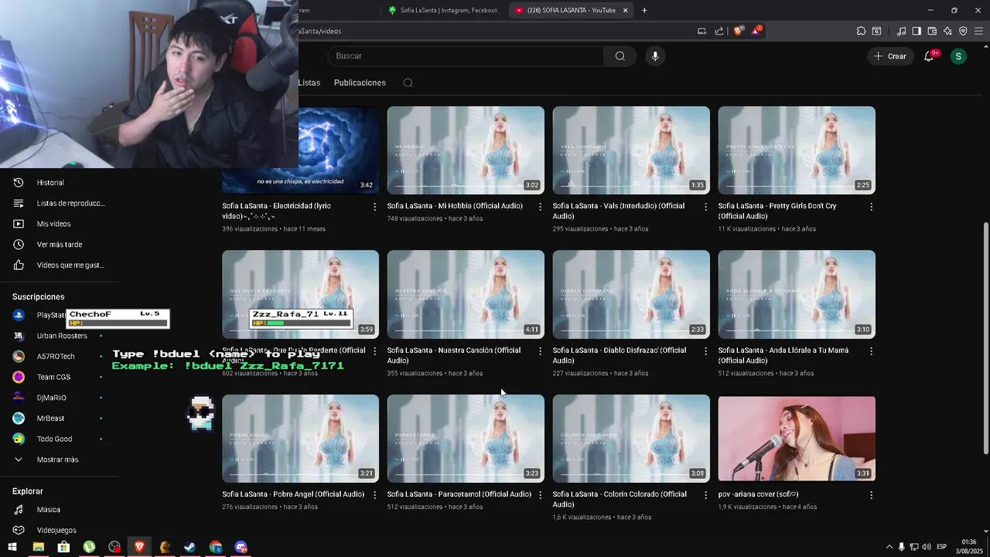The width and height of the screenshot is (990, 557).
Task: Open the Pretty Girls Don't Cry thumbnail
Action: [x=797, y=150]
